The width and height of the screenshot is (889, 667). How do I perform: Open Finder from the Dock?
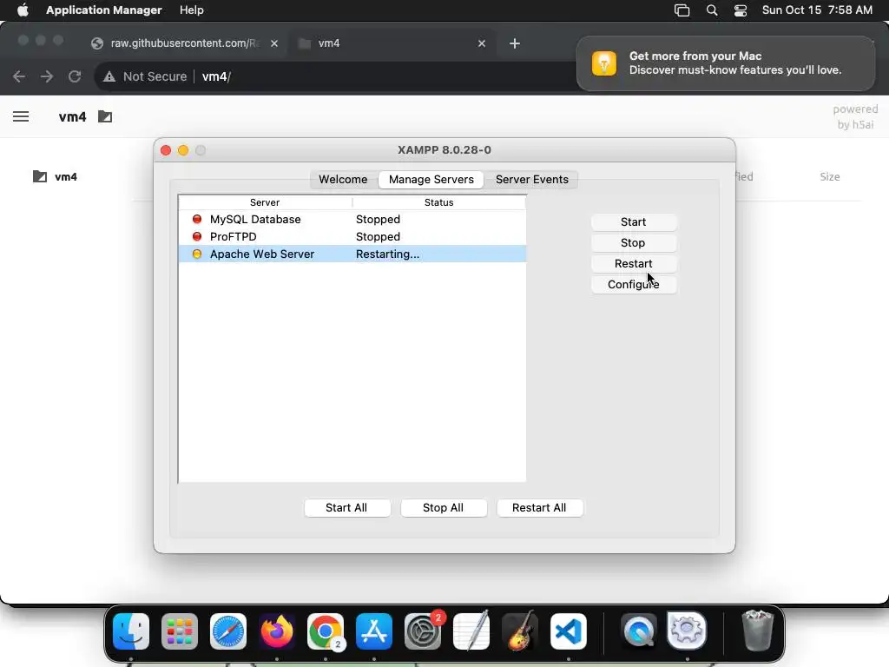pyautogui.click(x=131, y=631)
